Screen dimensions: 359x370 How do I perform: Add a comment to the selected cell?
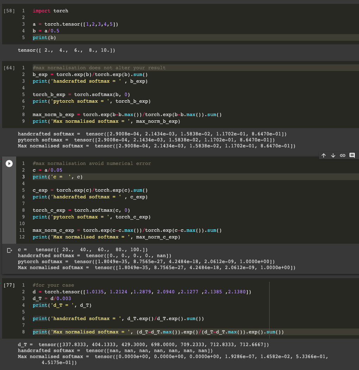point(352,155)
